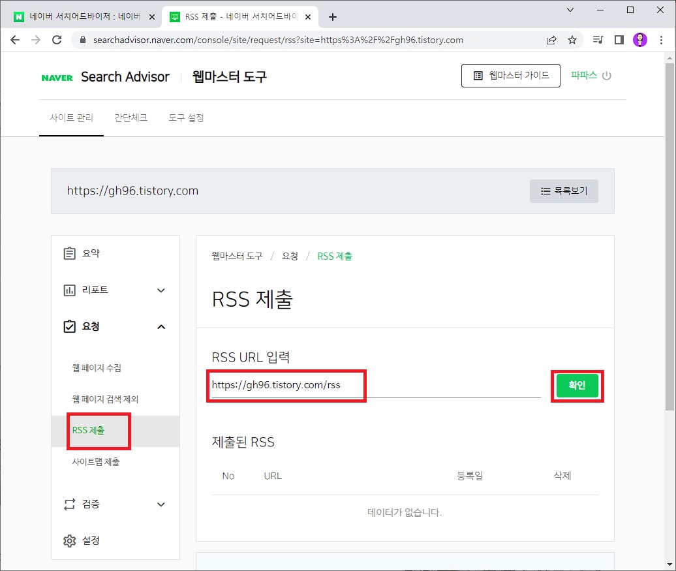Click the 목록보기 button
Screen dimensions: 676x571
coord(564,191)
